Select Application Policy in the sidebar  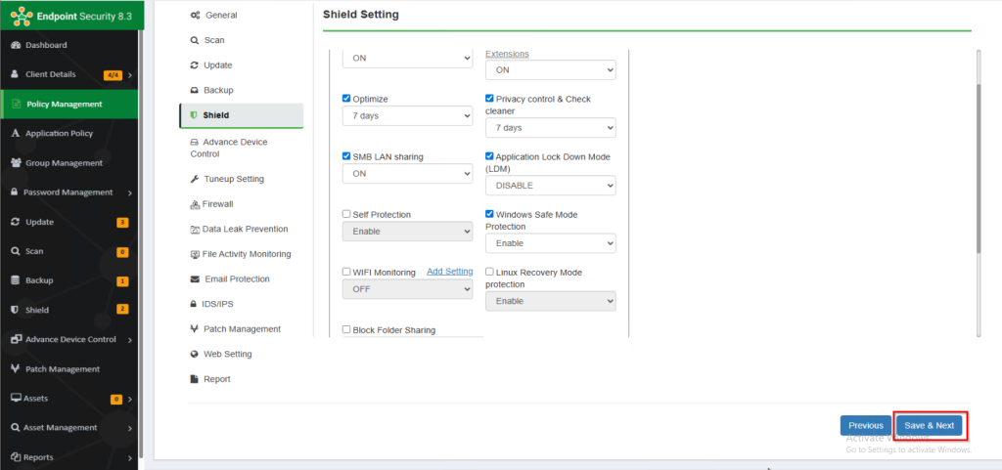tap(59, 134)
